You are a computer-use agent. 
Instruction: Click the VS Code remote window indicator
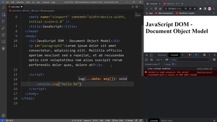click(2, 121)
